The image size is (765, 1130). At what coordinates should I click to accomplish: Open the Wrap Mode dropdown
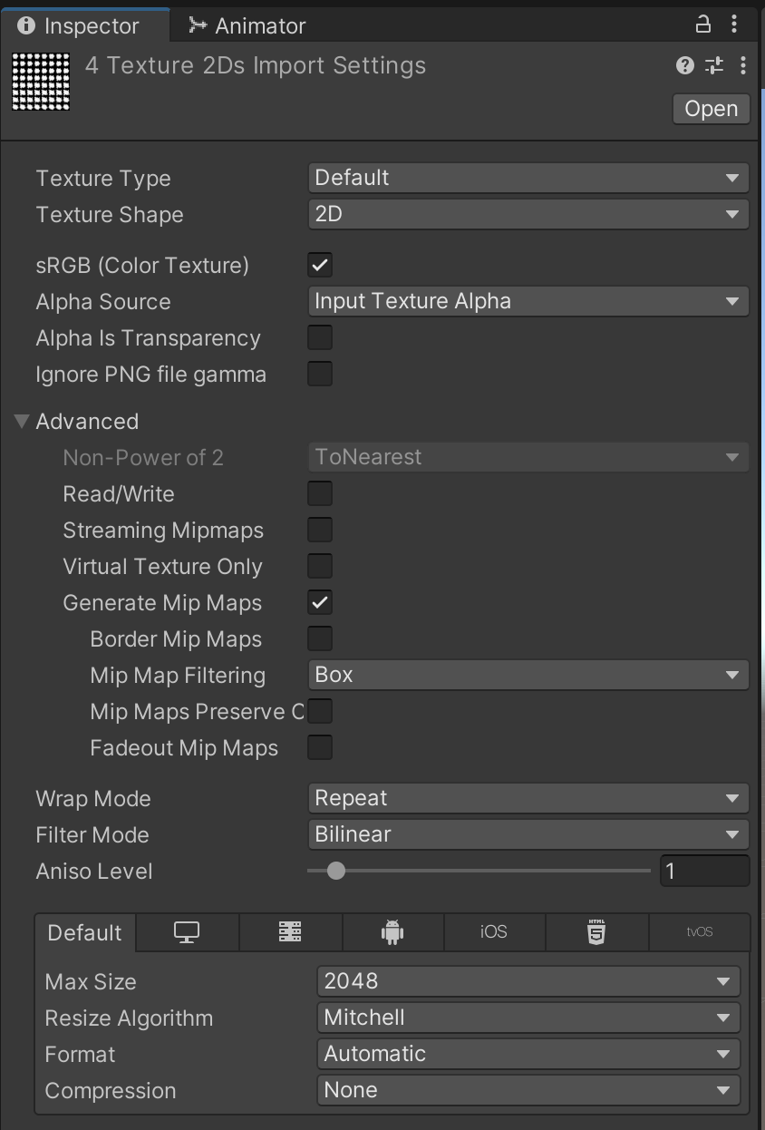[528, 798]
